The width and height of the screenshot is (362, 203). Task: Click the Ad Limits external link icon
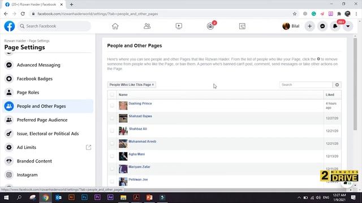point(88,147)
